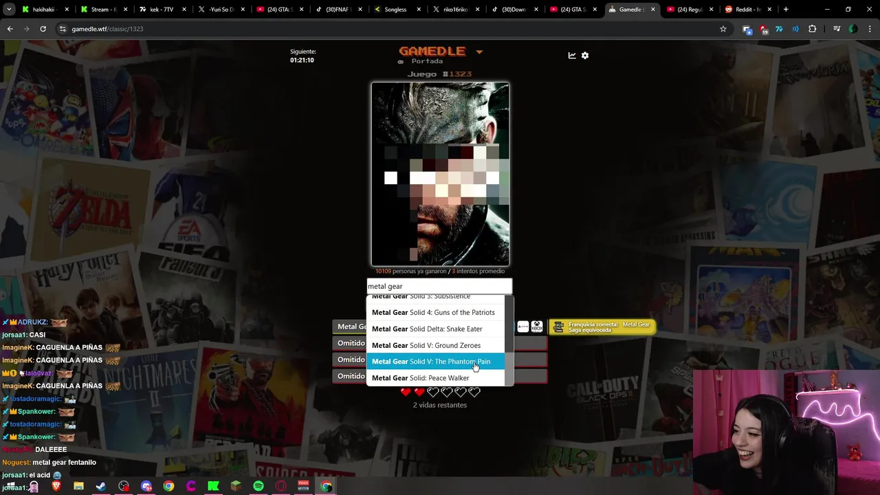Switch to the Reddit tab
The image size is (880, 495).
pos(749,10)
